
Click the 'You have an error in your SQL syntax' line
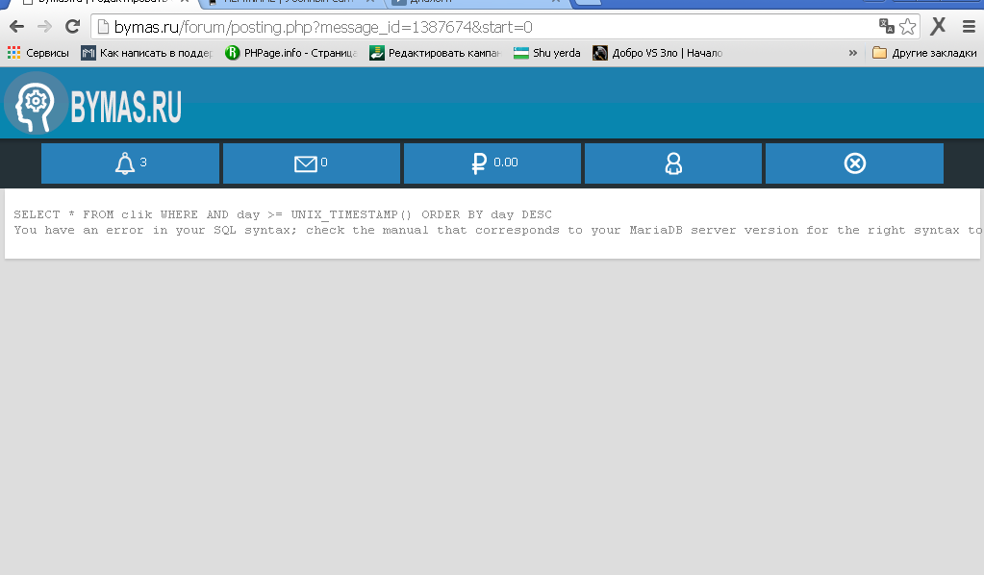tap(497, 230)
